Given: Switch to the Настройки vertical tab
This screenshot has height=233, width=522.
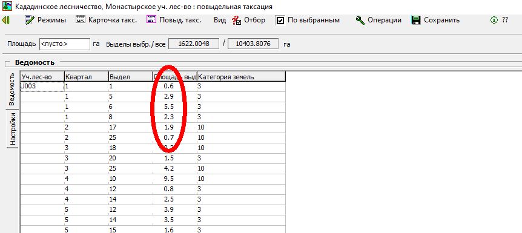Looking at the screenshot, I should click(13, 129).
